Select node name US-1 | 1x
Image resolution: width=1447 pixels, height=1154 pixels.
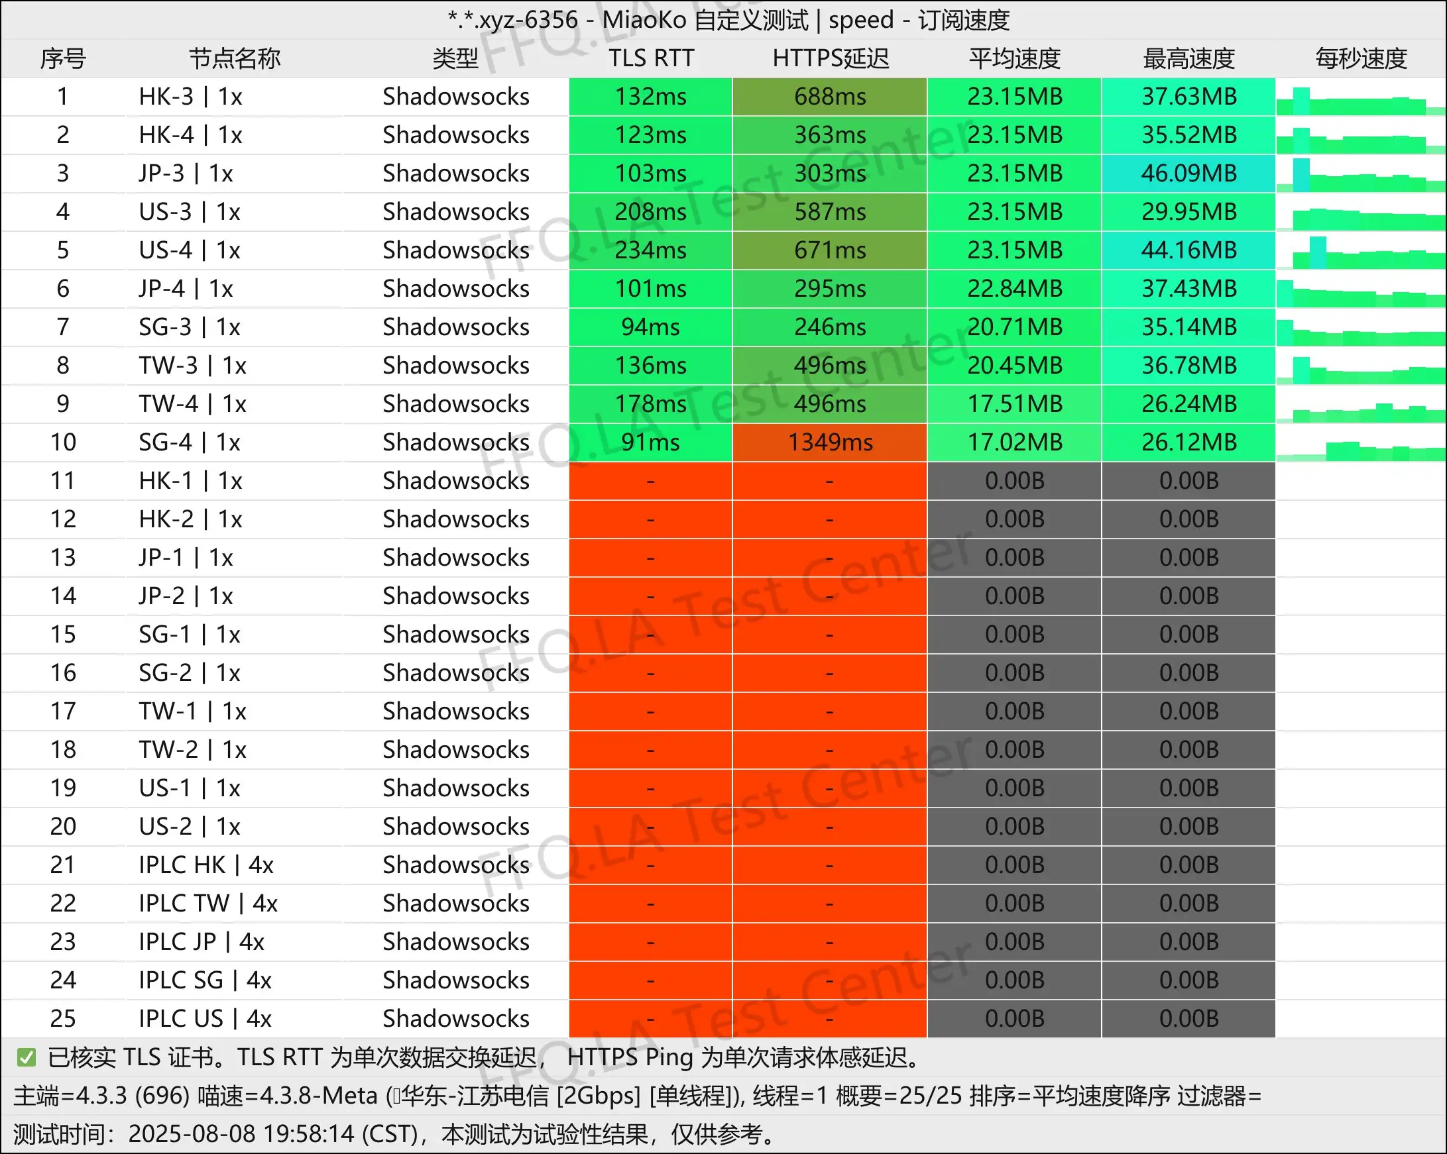click(190, 788)
